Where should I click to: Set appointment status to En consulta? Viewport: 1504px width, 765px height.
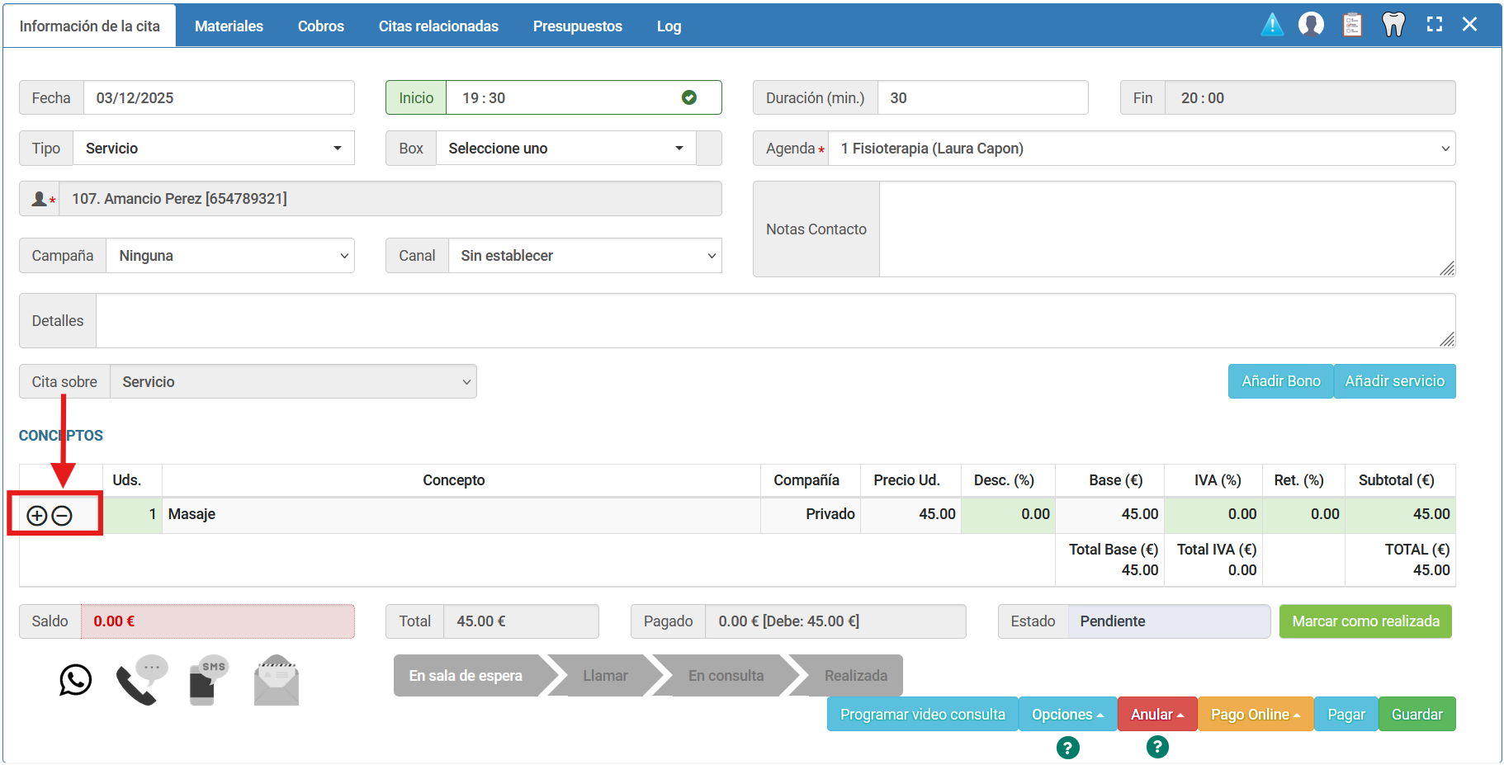click(726, 676)
